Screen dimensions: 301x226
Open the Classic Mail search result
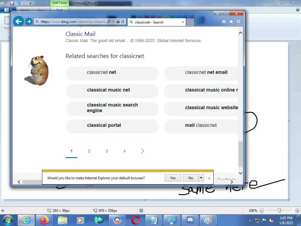pyautogui.click(x=81, y=34)
